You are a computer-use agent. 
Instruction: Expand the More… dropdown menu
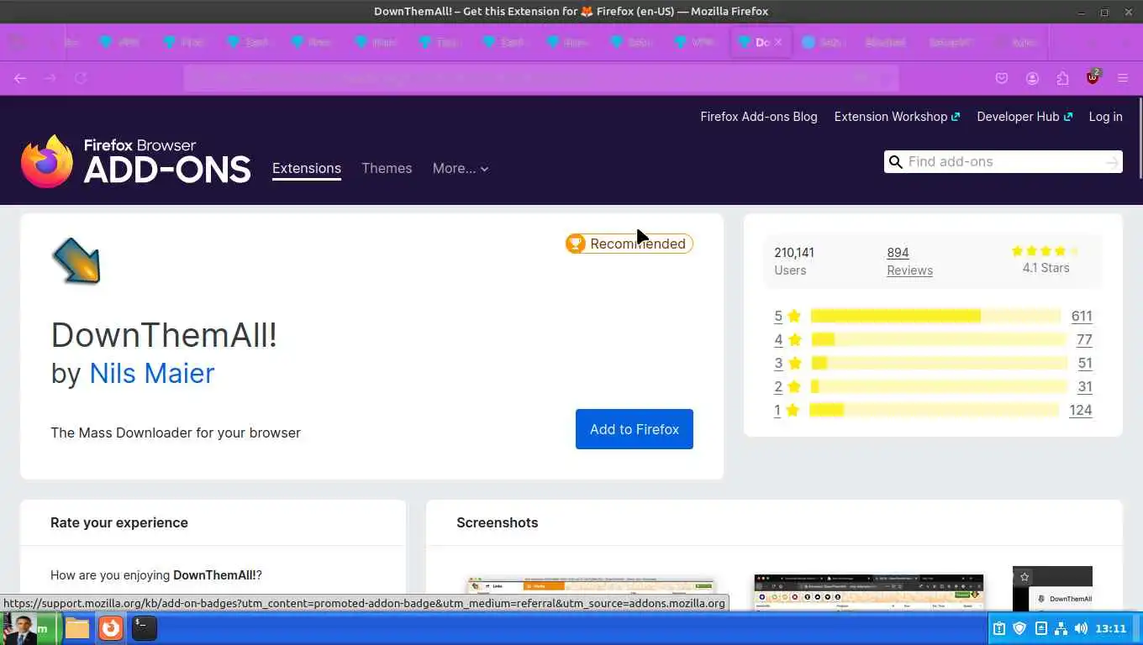(461, 168)
